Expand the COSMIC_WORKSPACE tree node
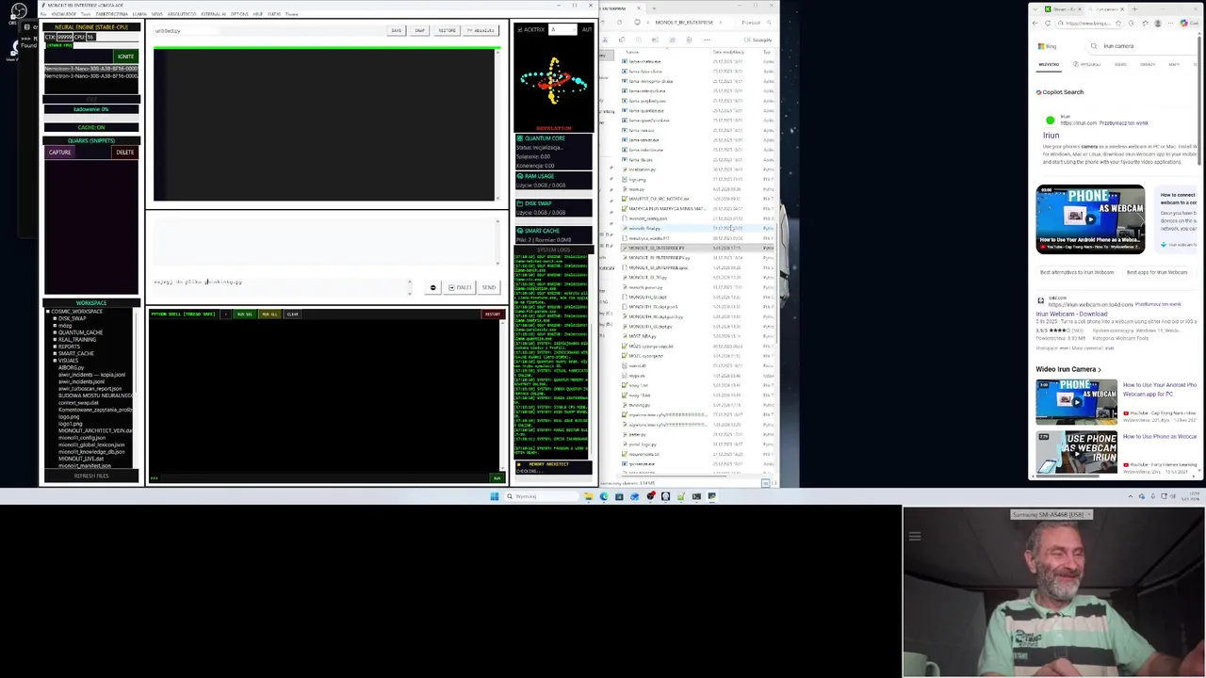Screen dimensions: 1206x678 [x=48, y=312]
